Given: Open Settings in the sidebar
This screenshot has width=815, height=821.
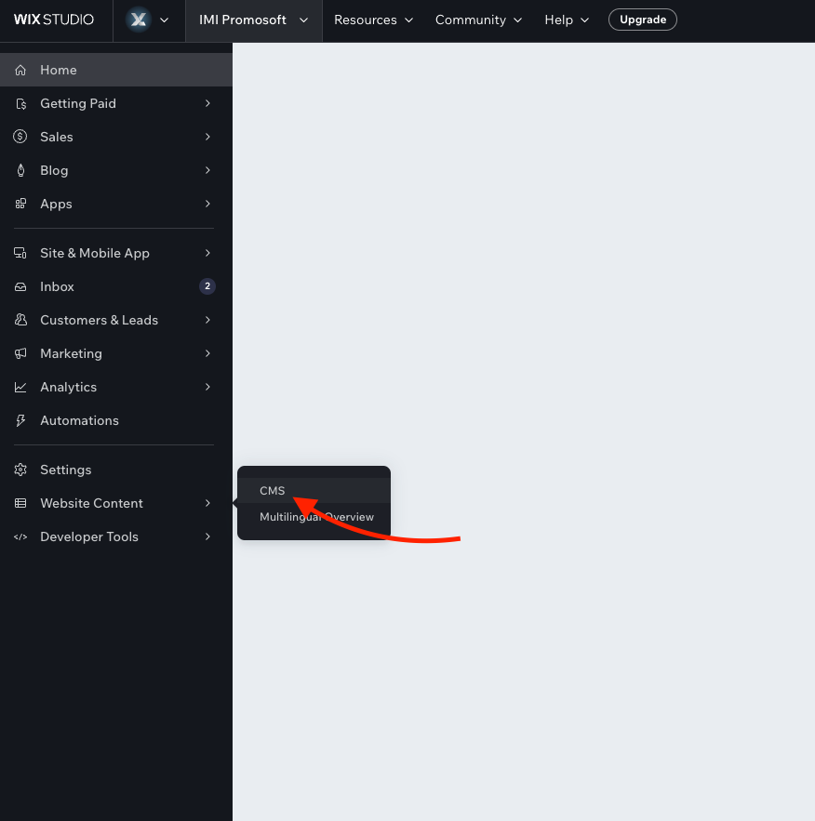Looking at the screenshot, I should pyautogui.click(x=116, y=470).
